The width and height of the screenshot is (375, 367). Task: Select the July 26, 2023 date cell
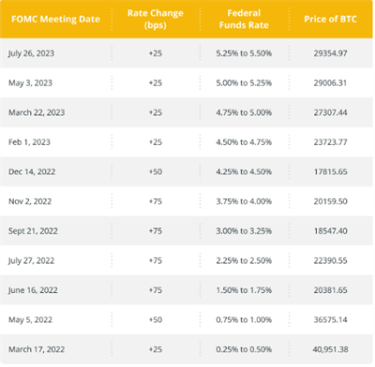coord(31,53)
